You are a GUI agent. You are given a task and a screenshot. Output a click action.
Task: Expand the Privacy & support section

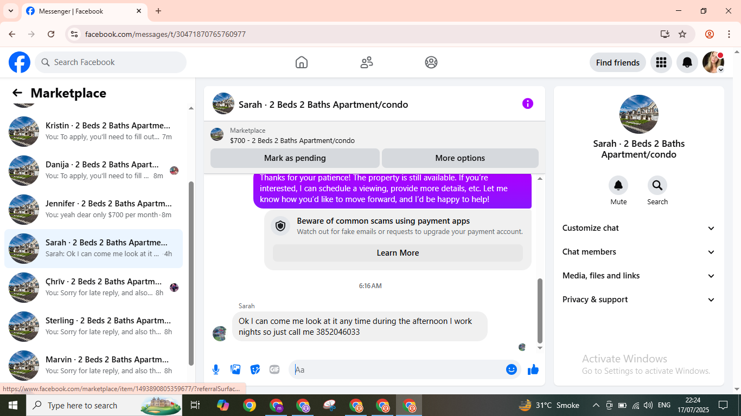639,300
